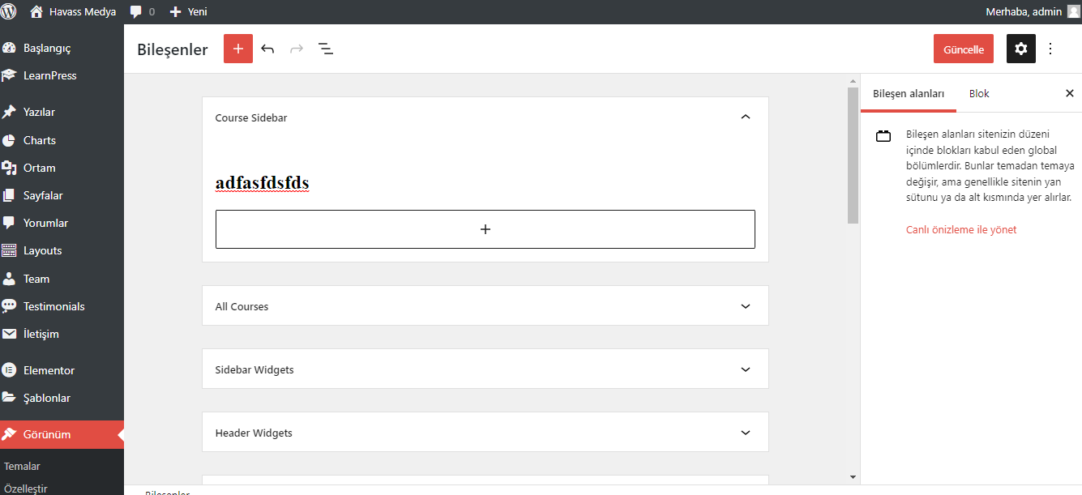Toggle the settings gear icon
Image resolution: width=1082 pixels, height=495 pixels.
click(1021, 49)
